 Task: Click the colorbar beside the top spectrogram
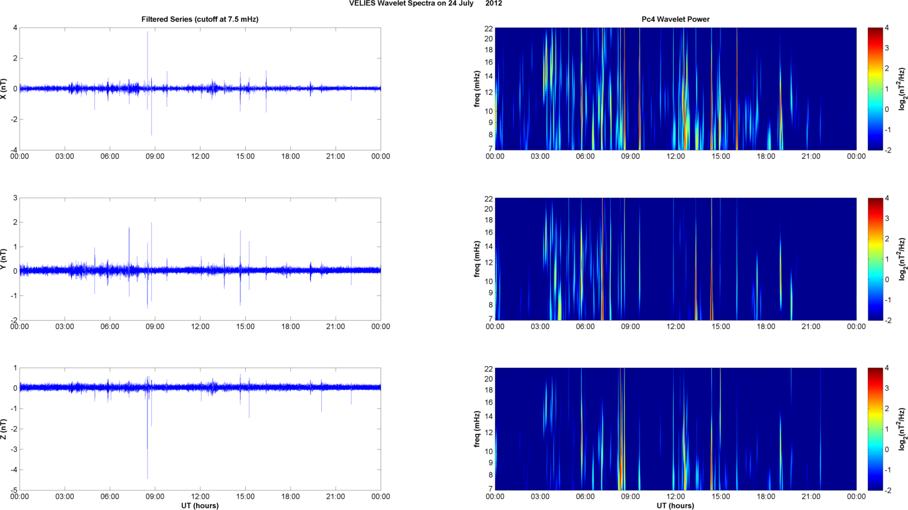tap(875, 89)
